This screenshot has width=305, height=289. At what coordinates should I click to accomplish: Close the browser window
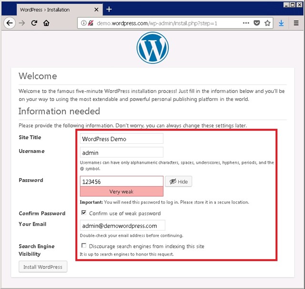(299, 5)
